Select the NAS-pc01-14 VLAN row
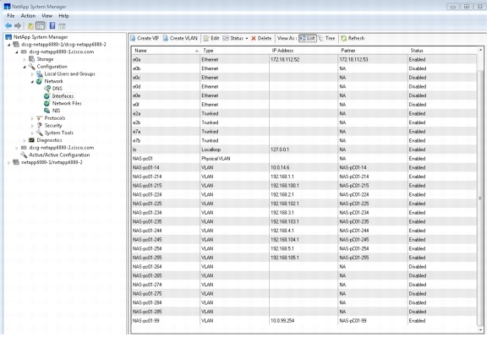This screenshot has height=364, width=487. (304, 167)
